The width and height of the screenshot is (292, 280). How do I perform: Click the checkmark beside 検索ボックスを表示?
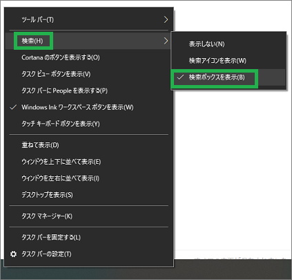180,77
